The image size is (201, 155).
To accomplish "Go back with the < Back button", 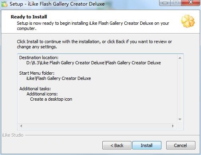I will click(117, 145).
